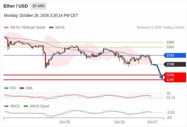Click the MA 50 legend label

coord(60,28)
